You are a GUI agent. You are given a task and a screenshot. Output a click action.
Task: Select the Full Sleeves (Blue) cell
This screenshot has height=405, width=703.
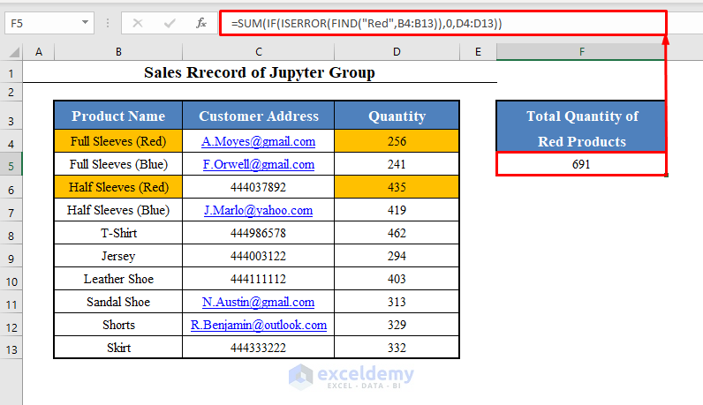tap(118, 164)
